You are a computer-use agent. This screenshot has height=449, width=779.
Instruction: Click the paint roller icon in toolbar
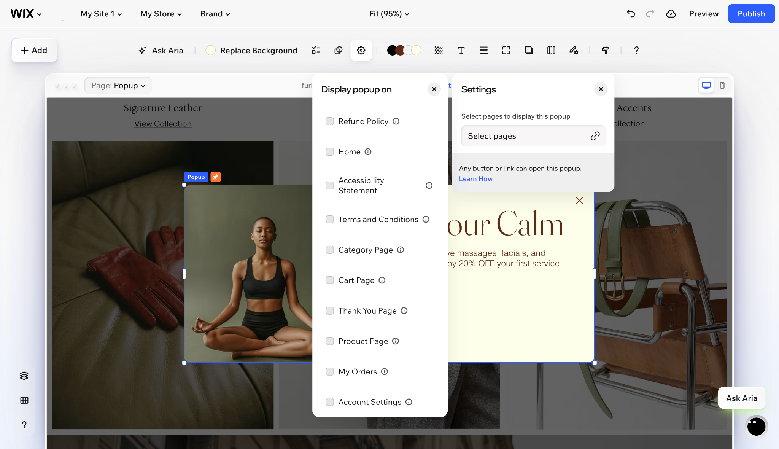click(605, 50)
